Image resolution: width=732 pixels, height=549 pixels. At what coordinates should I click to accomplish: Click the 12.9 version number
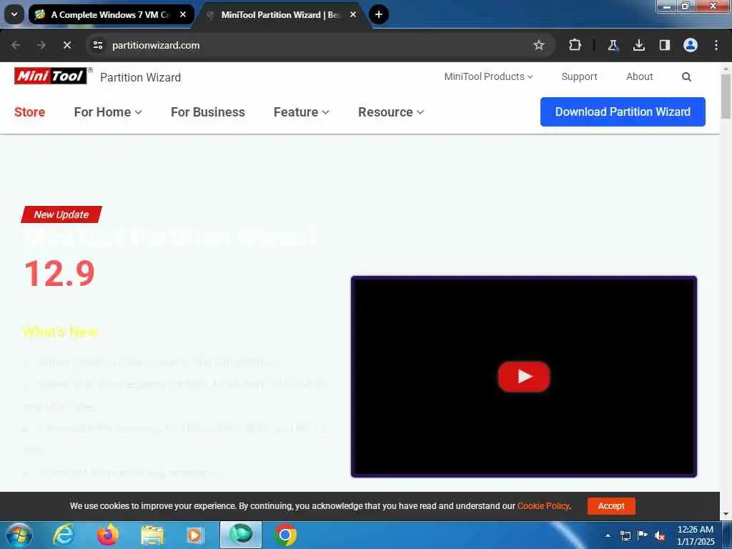pyautogui.click(x=59, y=273)
